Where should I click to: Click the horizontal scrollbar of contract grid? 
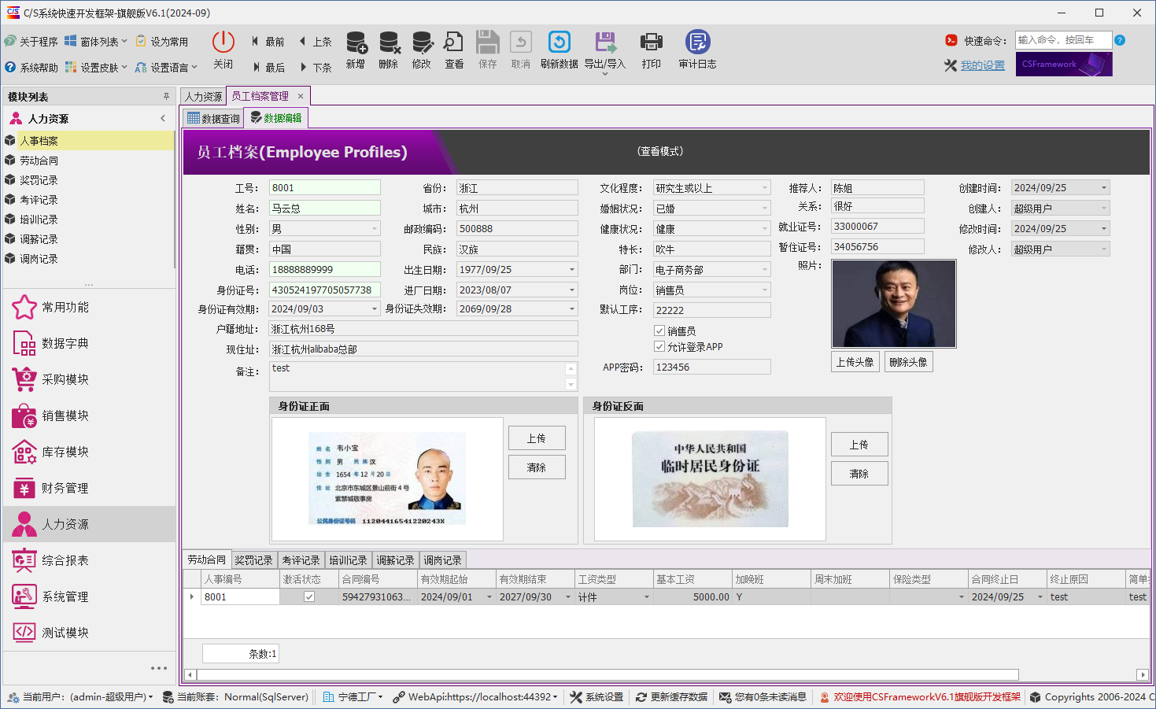click(608, 674)
